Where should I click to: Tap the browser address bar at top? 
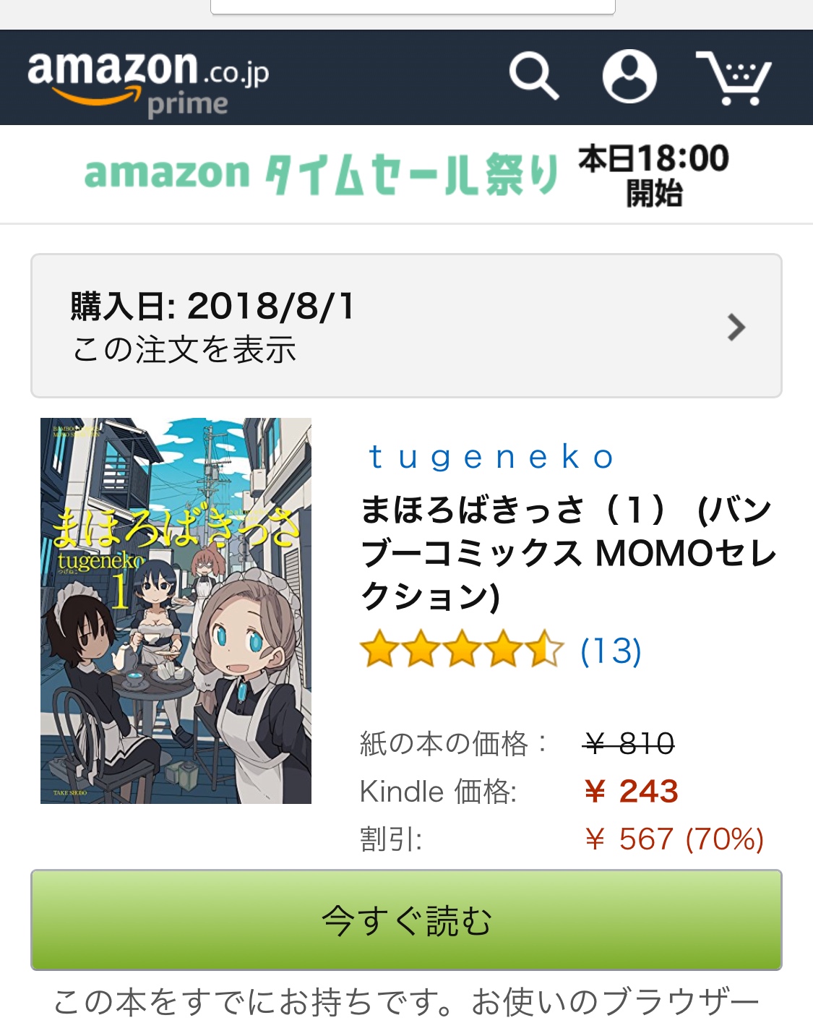tap(413, 7)
